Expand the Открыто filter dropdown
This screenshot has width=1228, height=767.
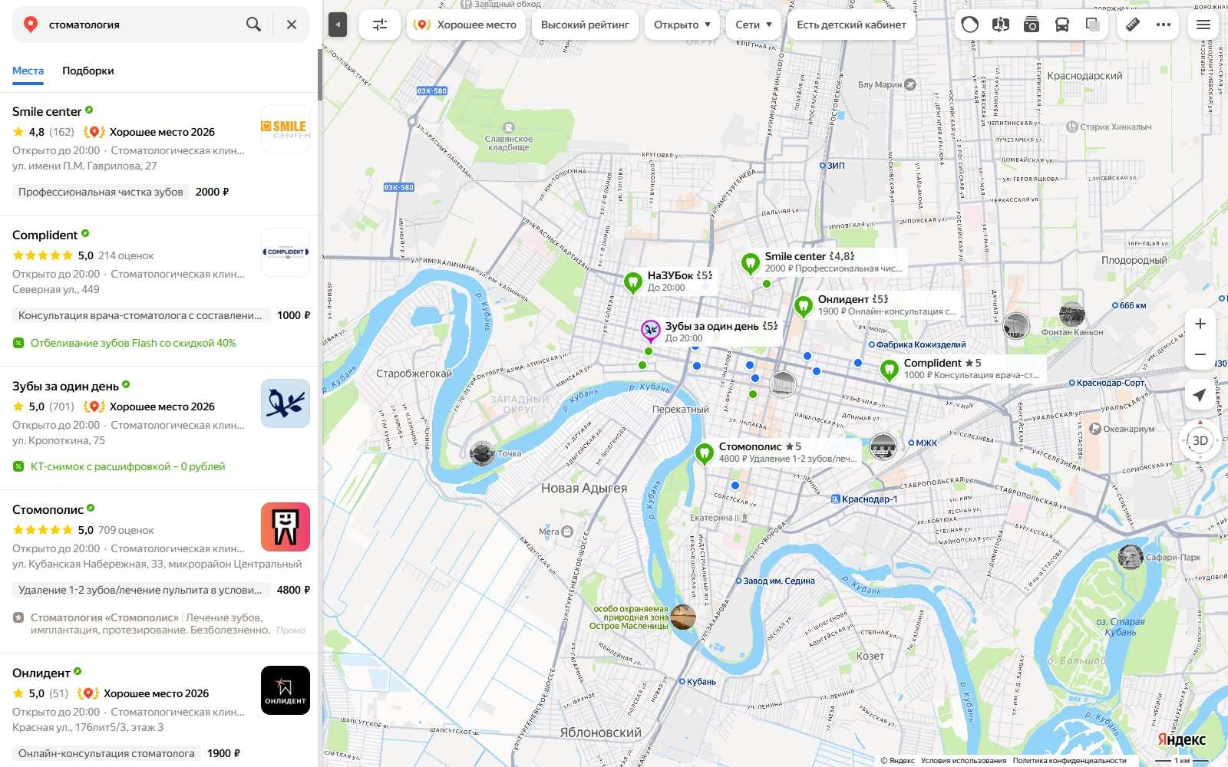(682, 25)
